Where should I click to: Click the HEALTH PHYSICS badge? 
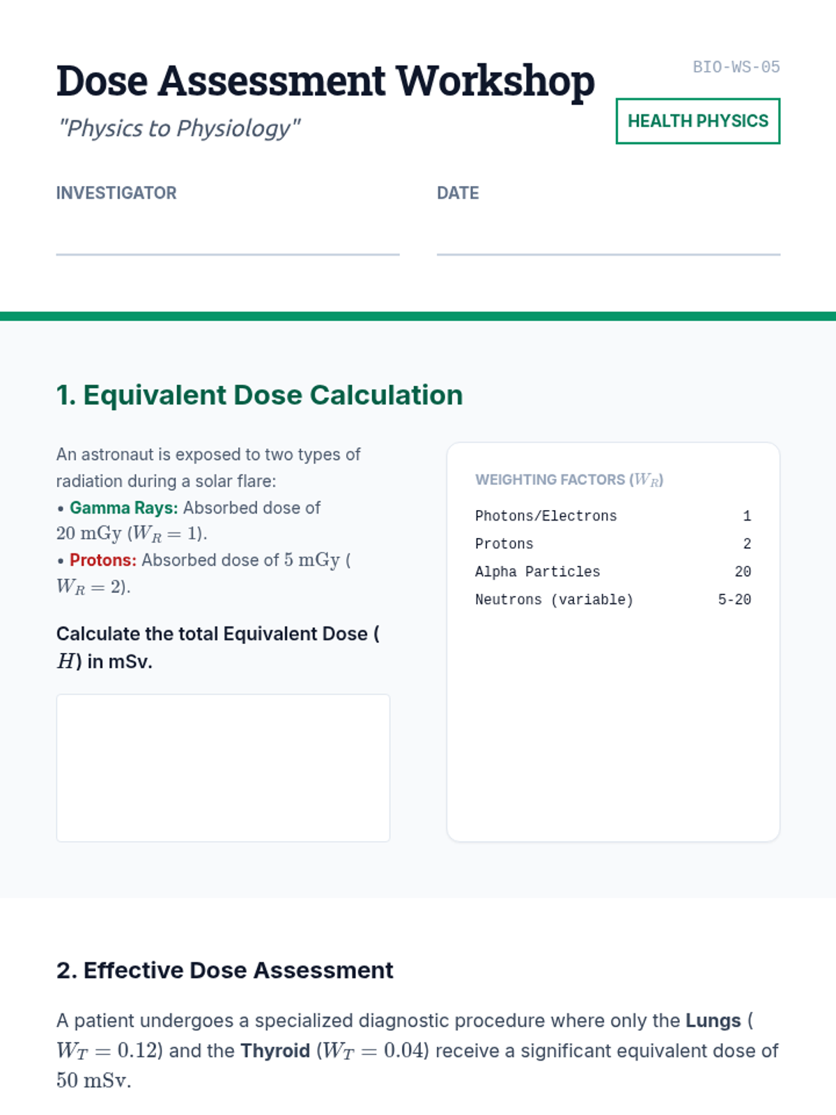coord(697,121)
